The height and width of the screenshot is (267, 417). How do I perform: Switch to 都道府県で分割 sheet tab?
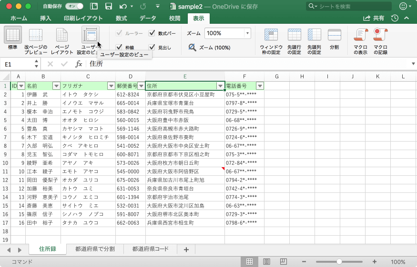coord(95,249)
